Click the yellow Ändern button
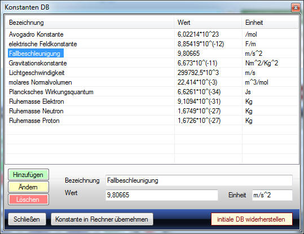 pos(28,187)
